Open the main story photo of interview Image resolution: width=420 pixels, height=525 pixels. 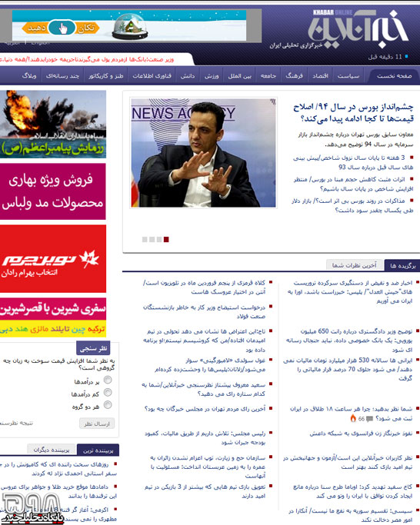pyautogui.click(x=203, y=153)
